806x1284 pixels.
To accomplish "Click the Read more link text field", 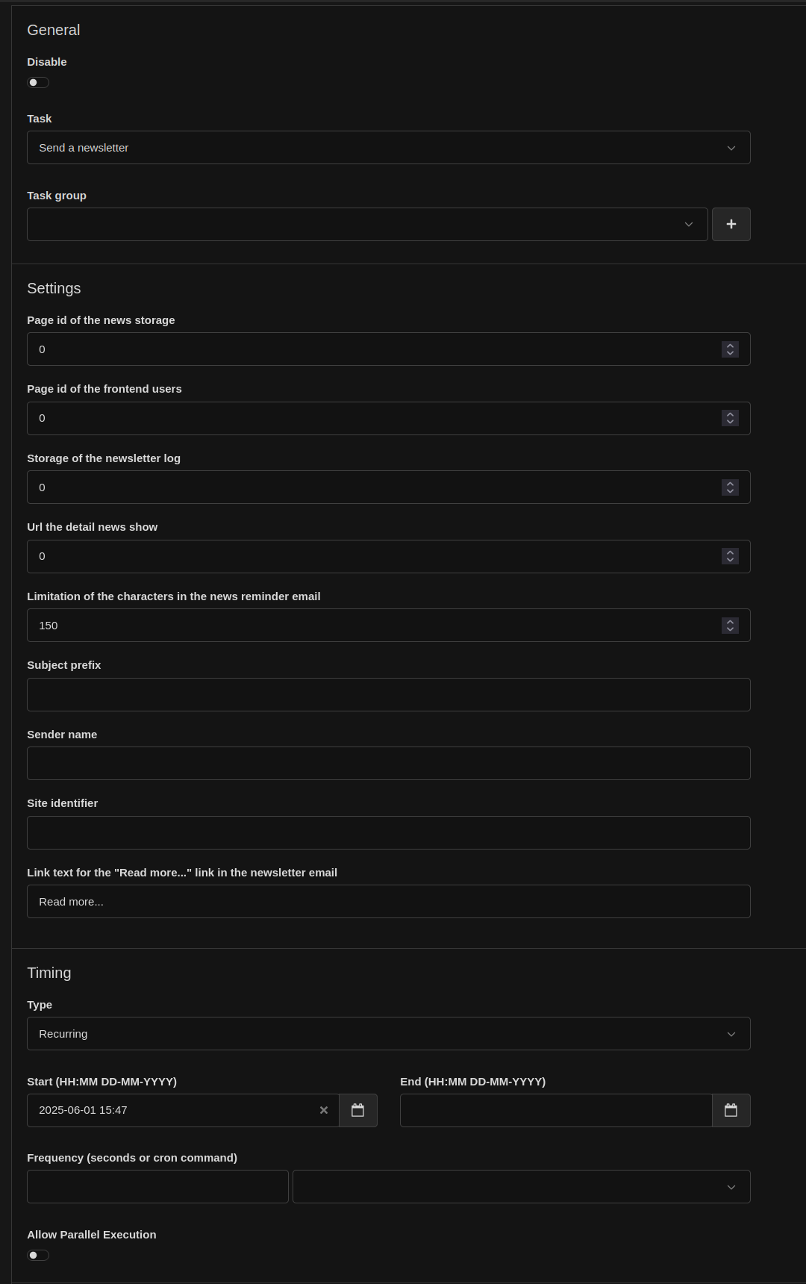I will [x=388, y=902].
